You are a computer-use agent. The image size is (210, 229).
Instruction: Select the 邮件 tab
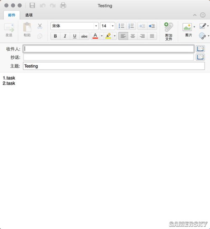pos(12,15)
